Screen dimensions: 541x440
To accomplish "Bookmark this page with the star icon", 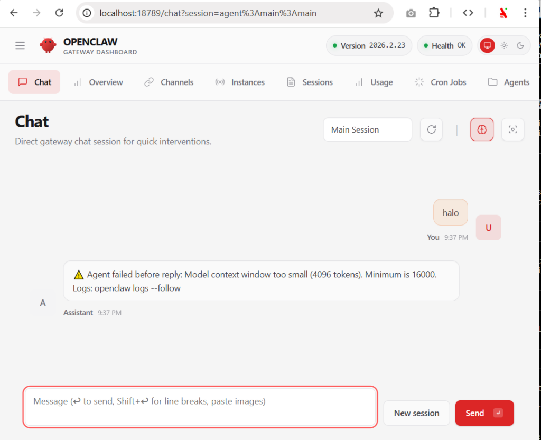I will pyautogui.click(x=378, y=13).
